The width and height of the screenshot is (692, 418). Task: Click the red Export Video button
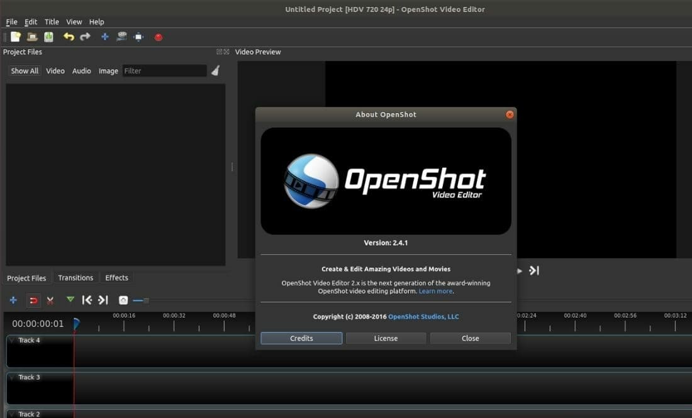[159, 38]
